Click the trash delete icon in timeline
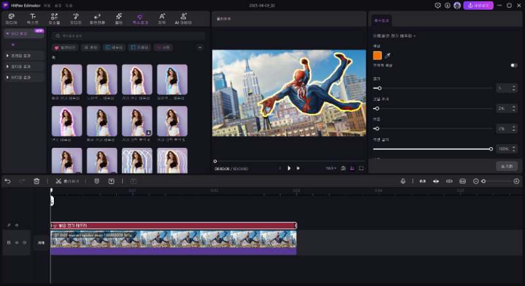 37,181
